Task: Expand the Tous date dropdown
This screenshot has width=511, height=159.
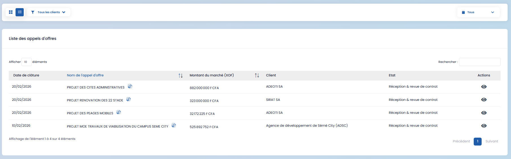Action: click(x=478, y=12)
